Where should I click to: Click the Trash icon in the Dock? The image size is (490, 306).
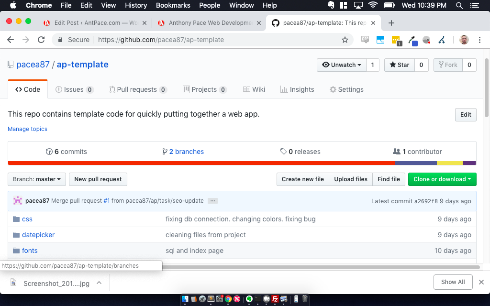pyautogui.click(x=305, y=299)
